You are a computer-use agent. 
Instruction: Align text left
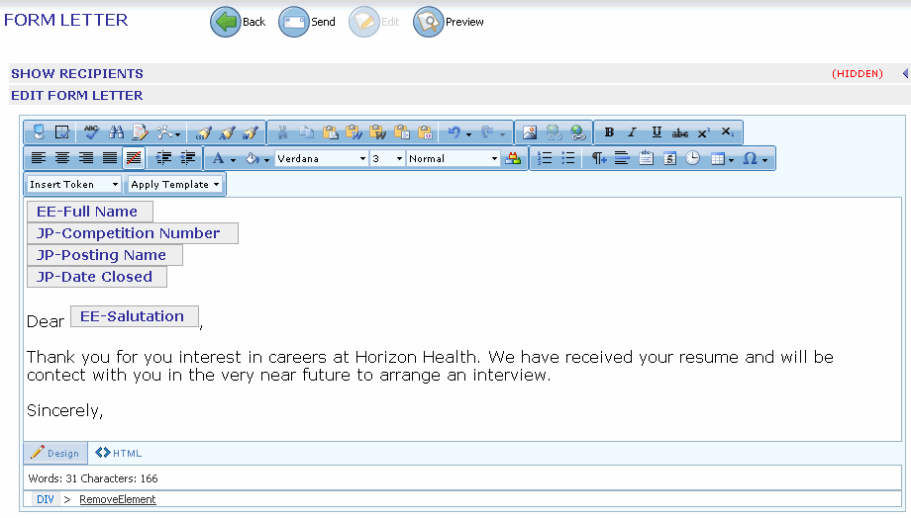pos(39,158)
